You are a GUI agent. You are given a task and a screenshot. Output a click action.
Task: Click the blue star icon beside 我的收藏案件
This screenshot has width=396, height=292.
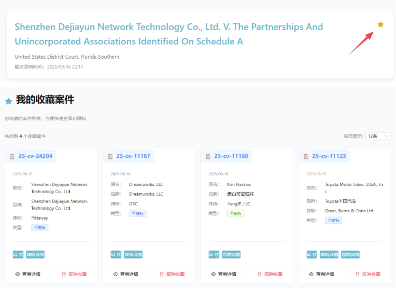[8, 101]
